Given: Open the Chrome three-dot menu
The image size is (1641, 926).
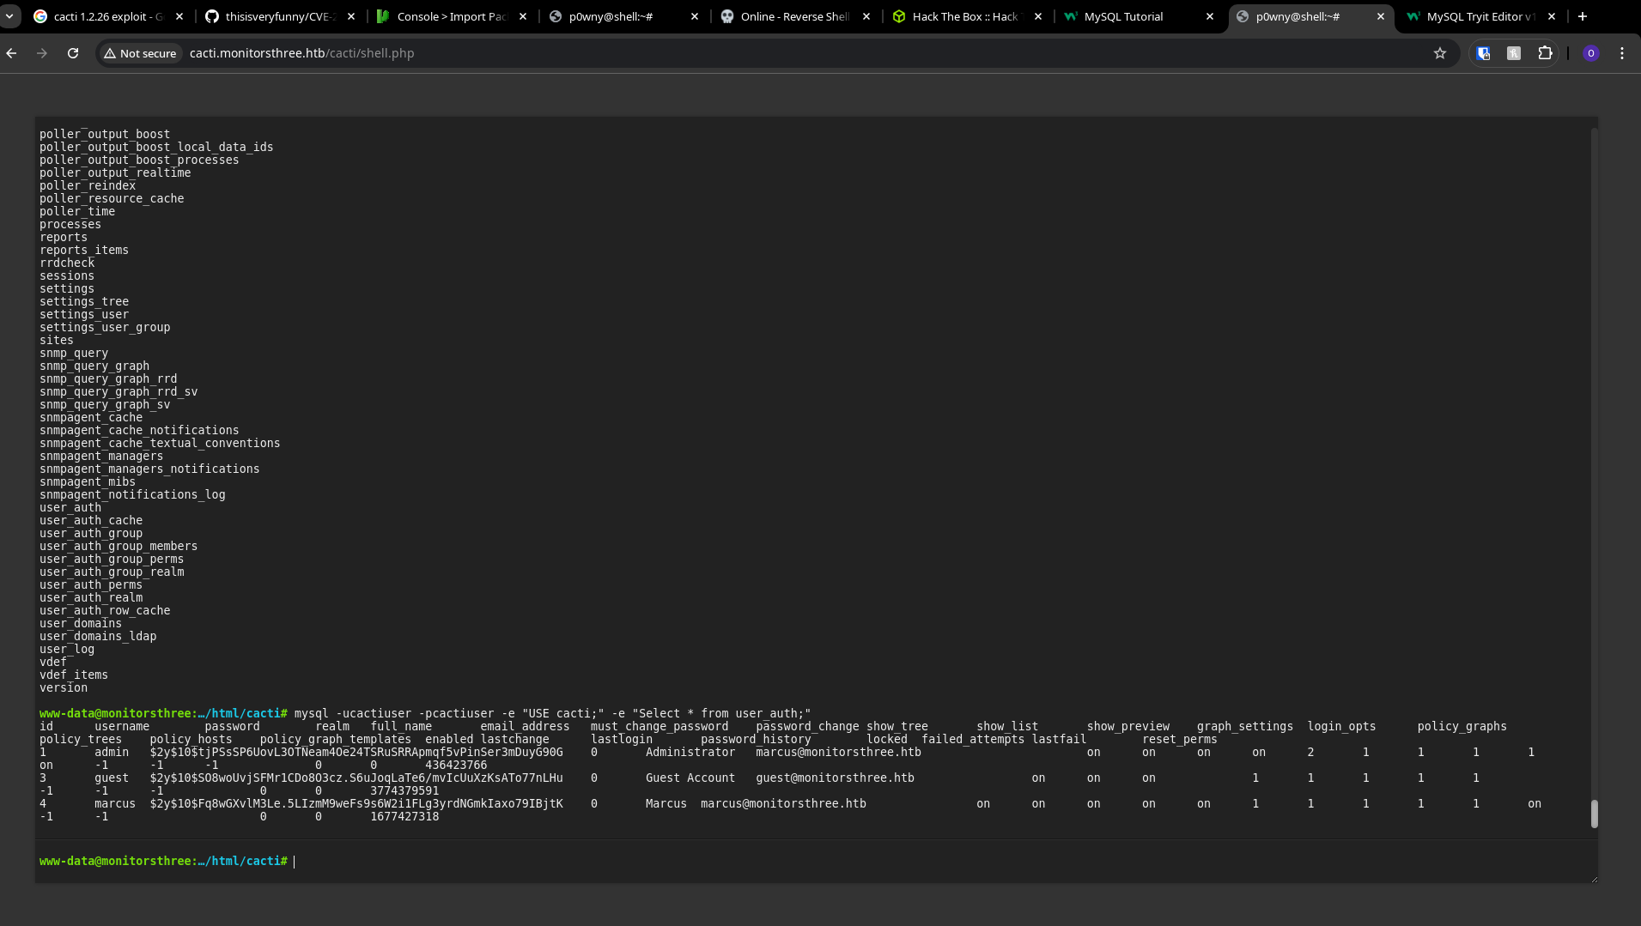Looking at the screenshot, I should tap(1622, 53).
